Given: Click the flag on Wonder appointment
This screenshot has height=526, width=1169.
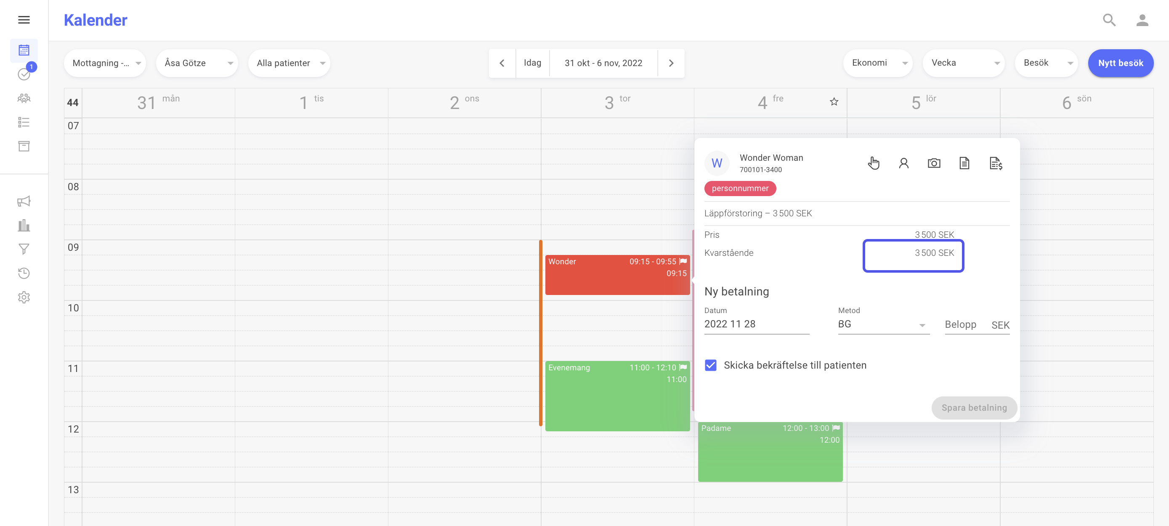Looking at the screenshot, I should click(683, 261).
